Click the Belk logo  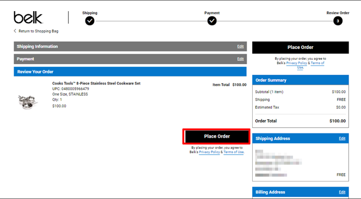pos(28,17)
